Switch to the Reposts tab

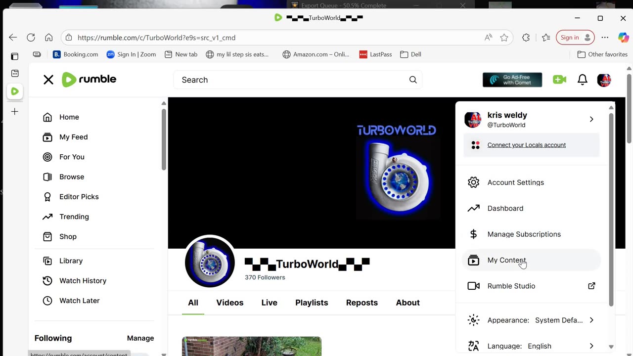[x=362, y=303]
